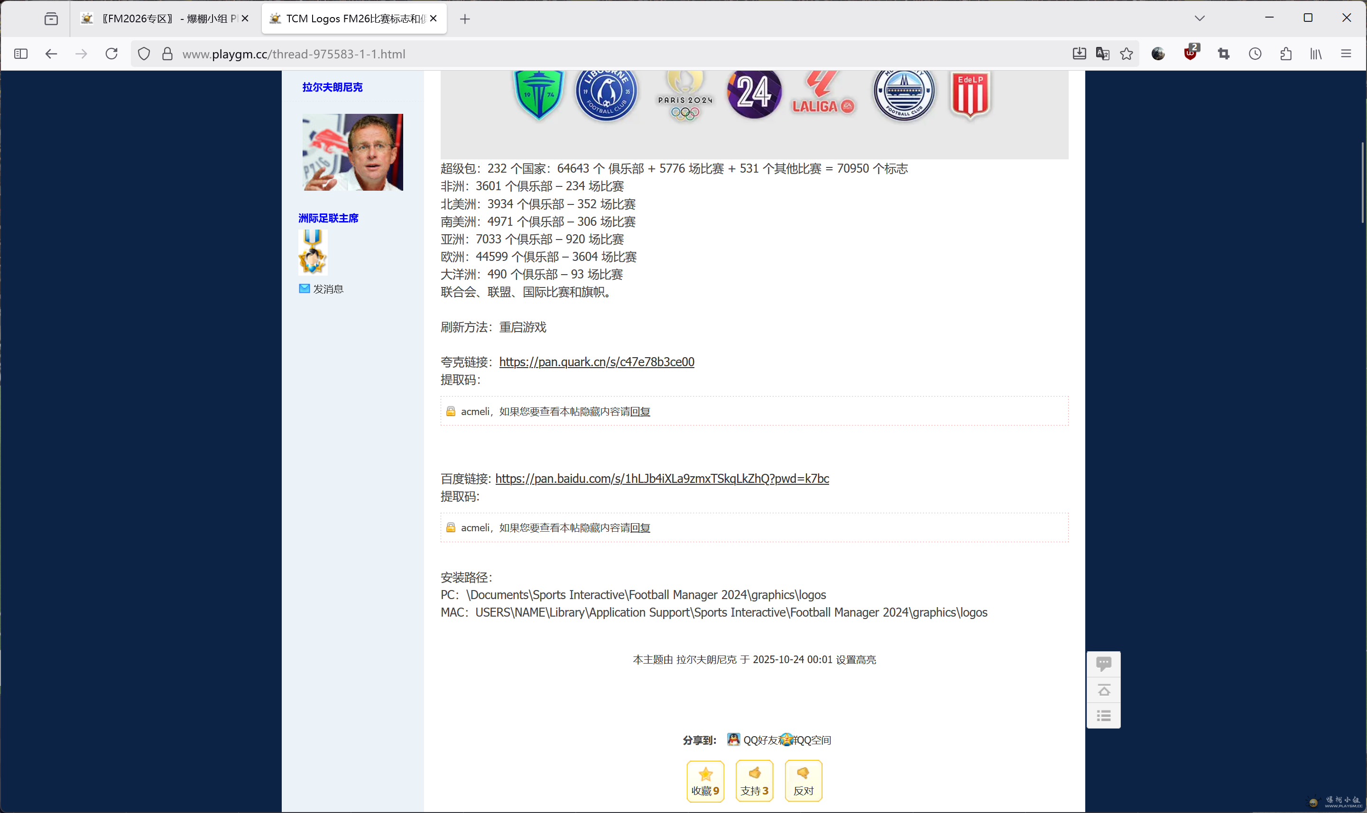Click the tracking protection shield icon
1367x813 pixels.
pos(144,54)
